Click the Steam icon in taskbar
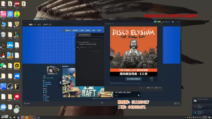Viewport: 212px width, 119px height. 39,117
